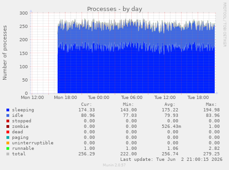229x170 pixels.
Task: Click total maximum value 279.25
Action: point(211,154)
